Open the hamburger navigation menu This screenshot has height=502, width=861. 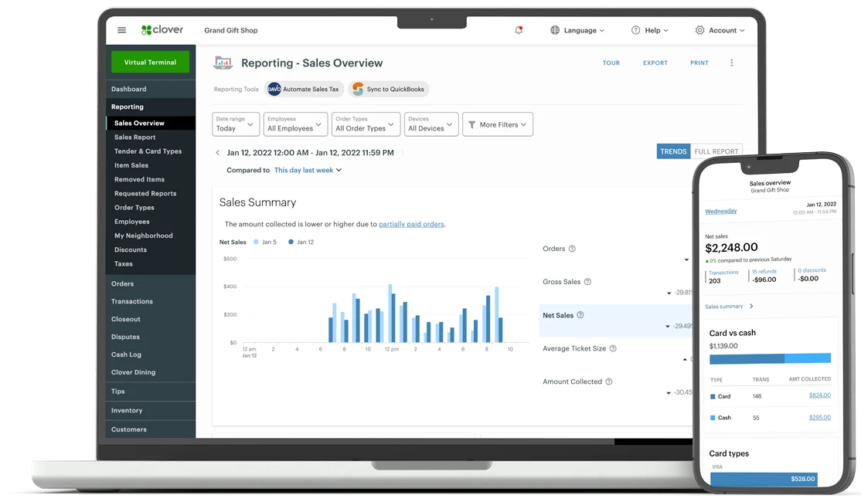click(121, 30)
